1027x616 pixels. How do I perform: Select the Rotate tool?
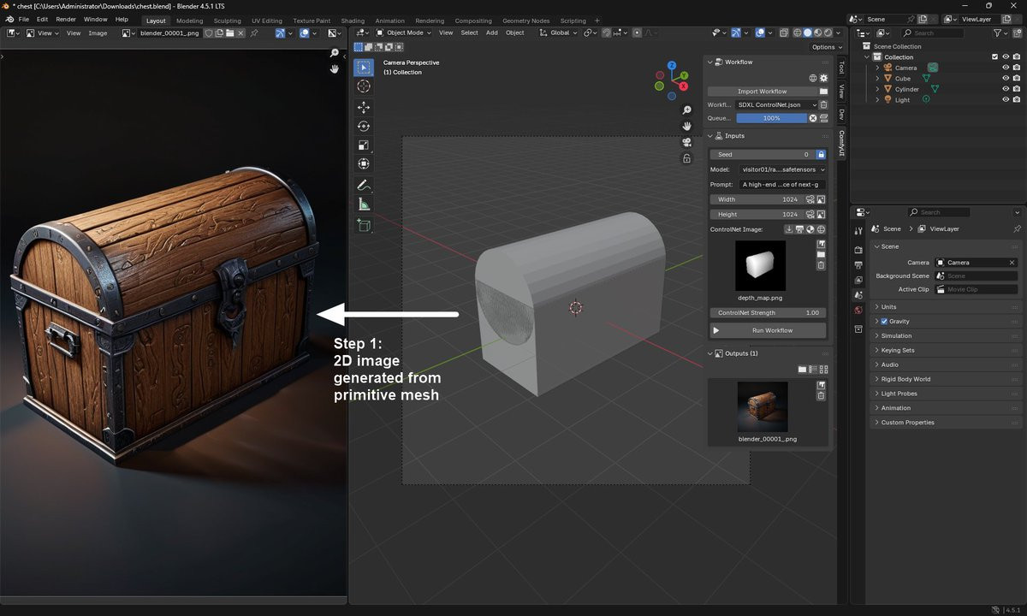click(364, 126)
